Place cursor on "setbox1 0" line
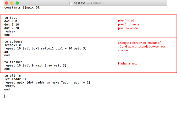The height and width of the screenshot is (129, 177). pyautogui.click(x=12, y=45)
